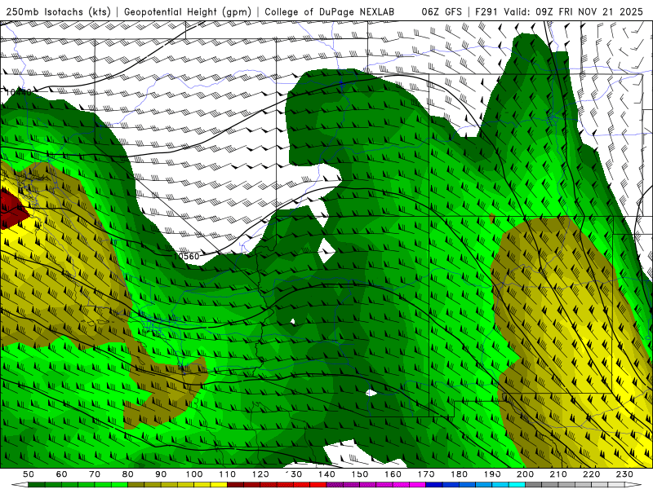Click the dark blue swatch below 170

(x=434, y=485)
